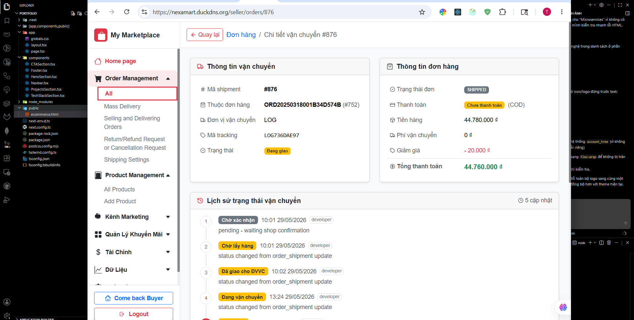Viewport: 634px width, 320px height.
Task: Collapse the Product Management menu
Action: click(x=168, y=175)
